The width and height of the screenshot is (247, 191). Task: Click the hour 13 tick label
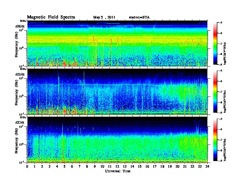click(125, 167)
